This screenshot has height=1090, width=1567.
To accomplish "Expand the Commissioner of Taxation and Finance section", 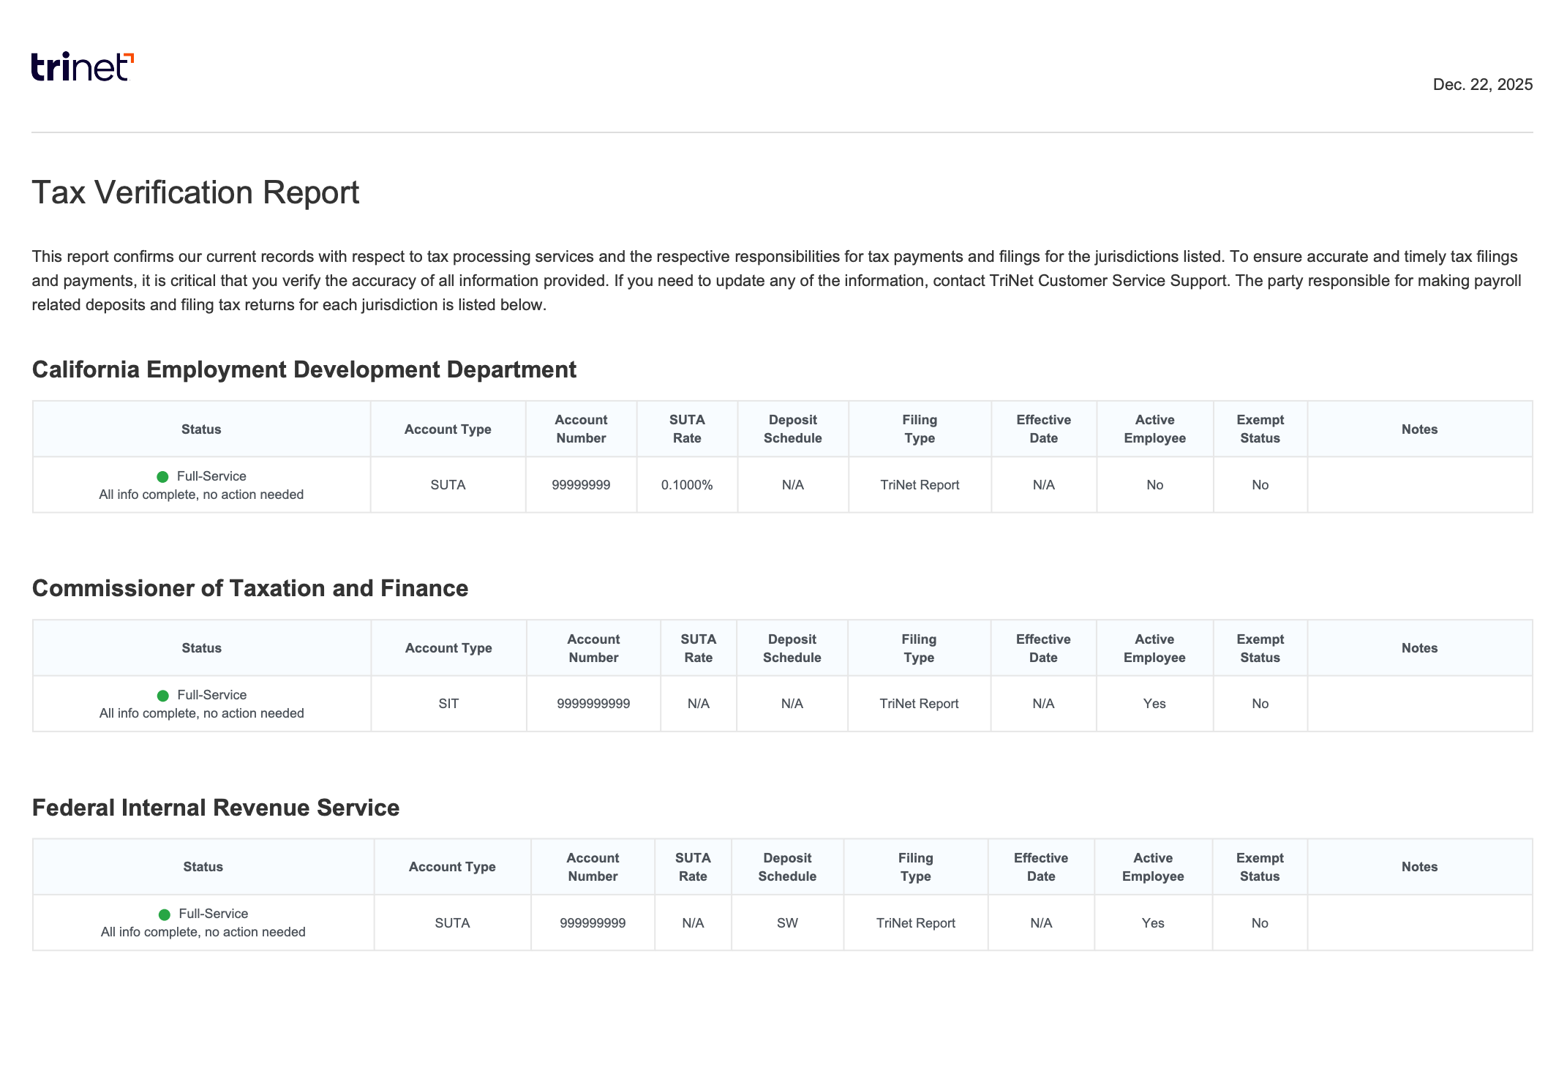I will coord(250,588).
